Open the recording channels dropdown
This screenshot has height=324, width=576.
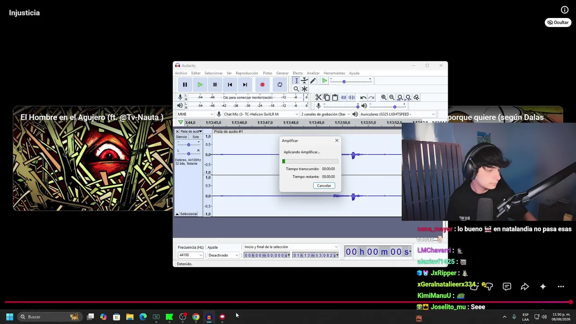326,114
